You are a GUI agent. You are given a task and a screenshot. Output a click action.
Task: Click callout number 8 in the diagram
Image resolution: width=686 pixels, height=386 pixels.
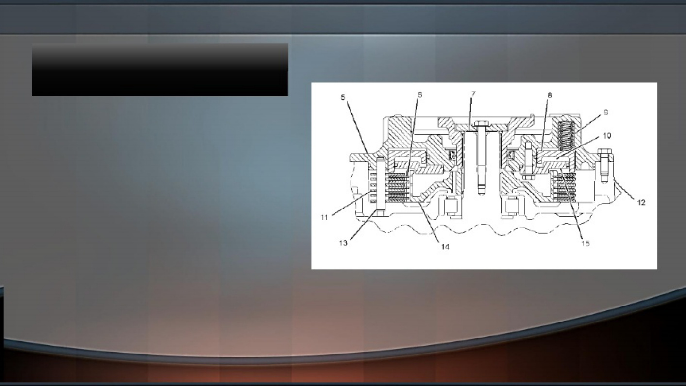550,96
